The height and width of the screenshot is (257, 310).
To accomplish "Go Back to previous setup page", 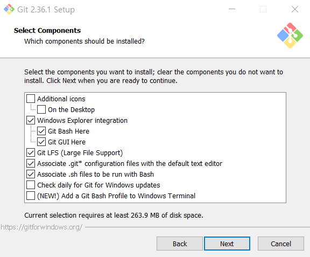I will pos(180,244).
